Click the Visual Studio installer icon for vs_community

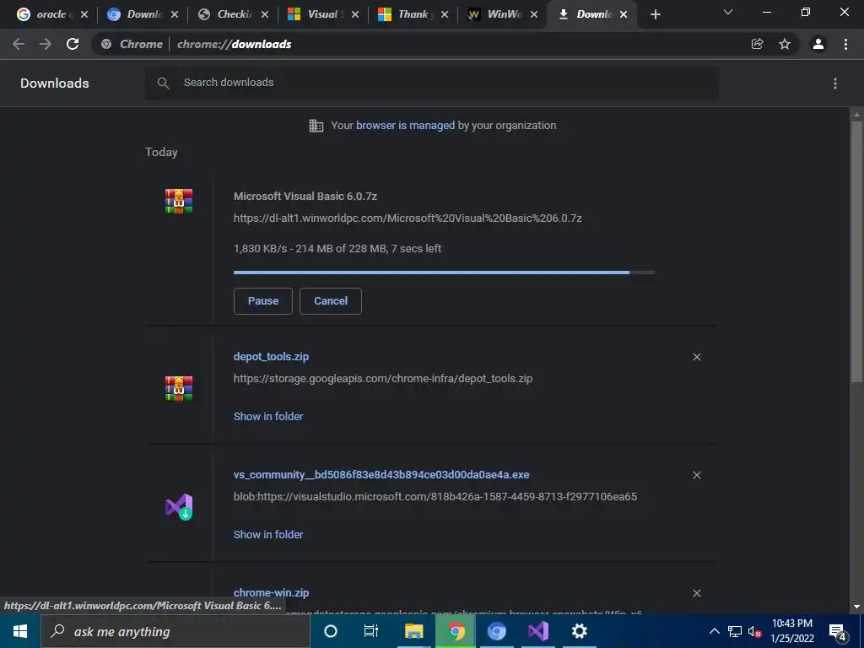coord(179,506)
